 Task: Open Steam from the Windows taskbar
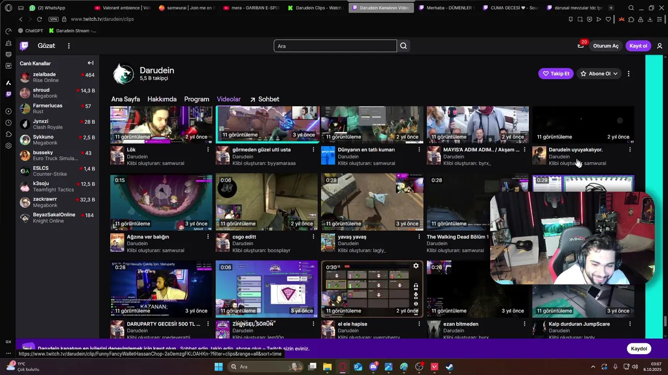click(450, 367)
